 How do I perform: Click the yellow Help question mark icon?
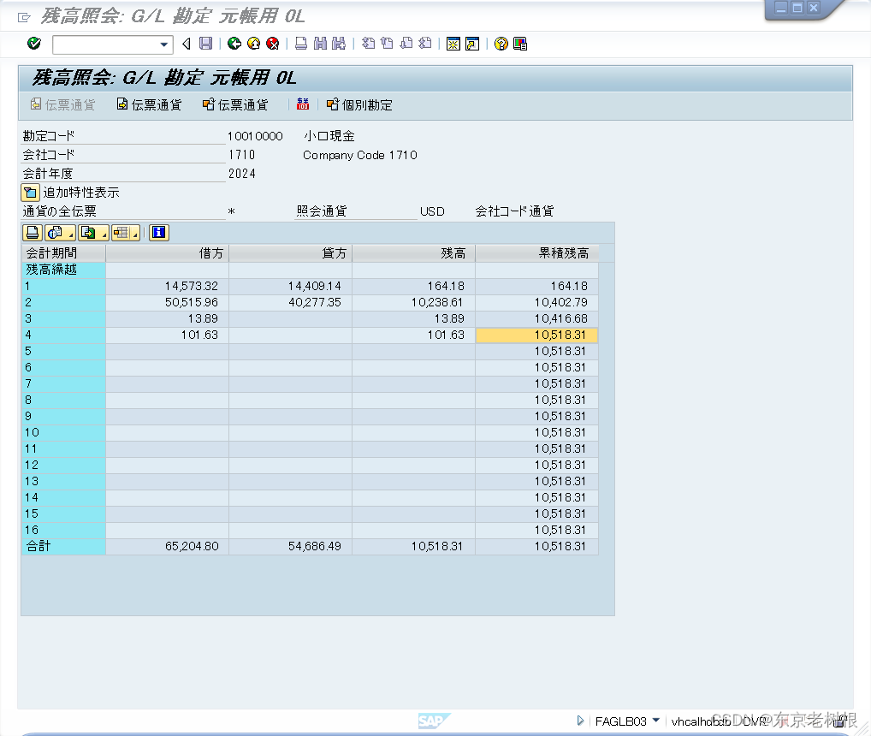click(x=501, y=44)
